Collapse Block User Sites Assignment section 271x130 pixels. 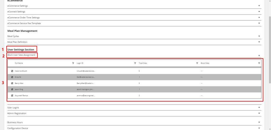tap(259, 55)
